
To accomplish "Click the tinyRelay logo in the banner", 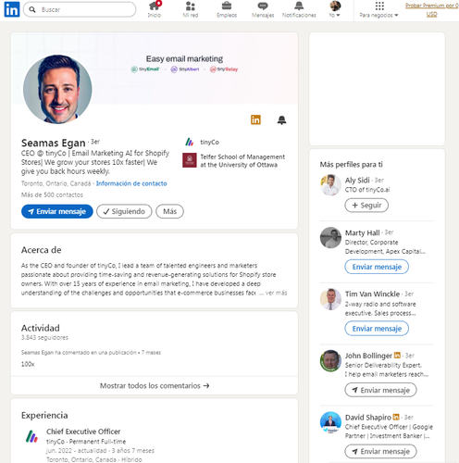I will pos(224,69).
